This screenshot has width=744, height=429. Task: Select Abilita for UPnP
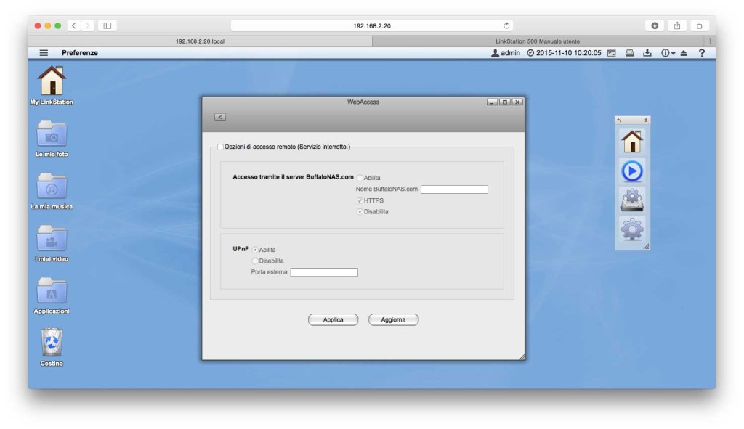click(255, 250)
